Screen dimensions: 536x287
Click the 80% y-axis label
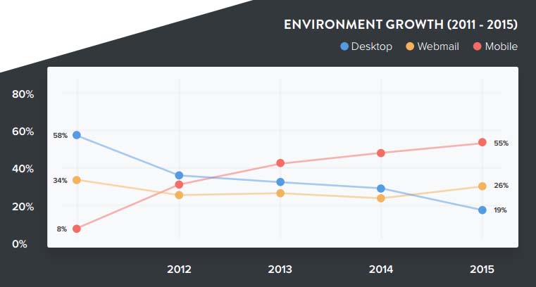click(23, 94)
